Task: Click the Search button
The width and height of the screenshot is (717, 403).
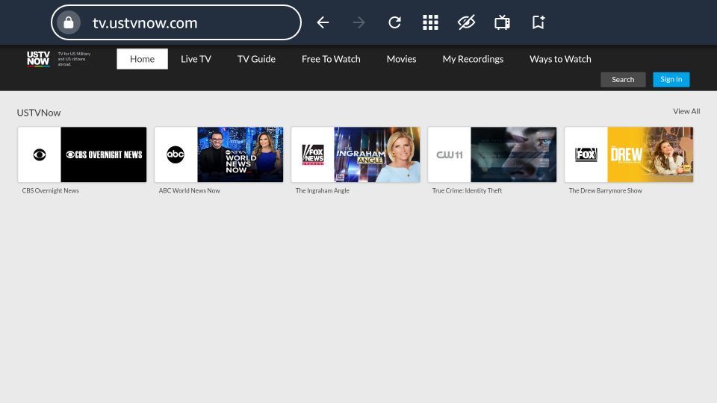Action: pos(623,80)
